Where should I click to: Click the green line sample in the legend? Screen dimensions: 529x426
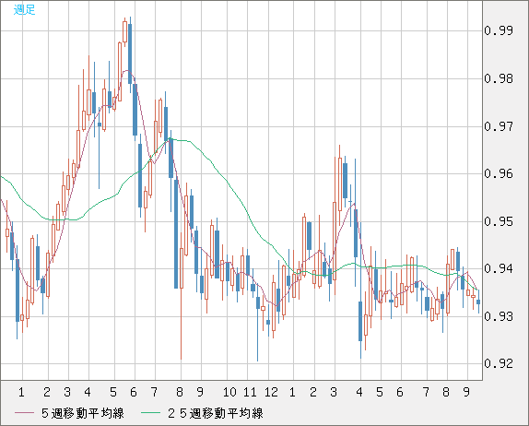pos(150,413)
